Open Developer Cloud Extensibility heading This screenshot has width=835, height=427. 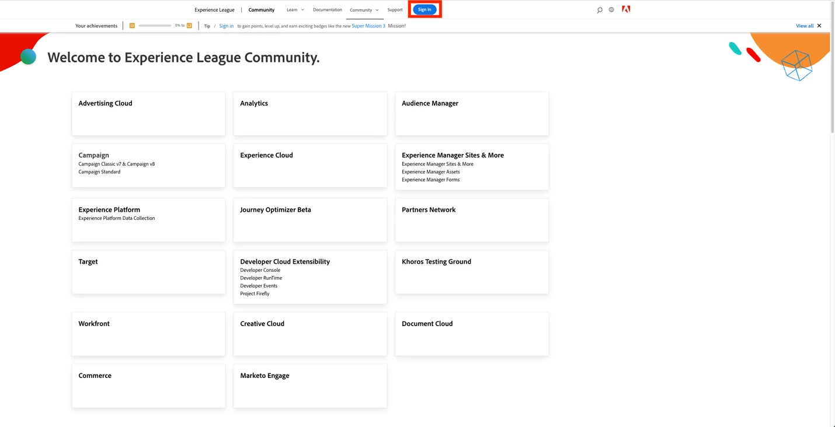285,261
